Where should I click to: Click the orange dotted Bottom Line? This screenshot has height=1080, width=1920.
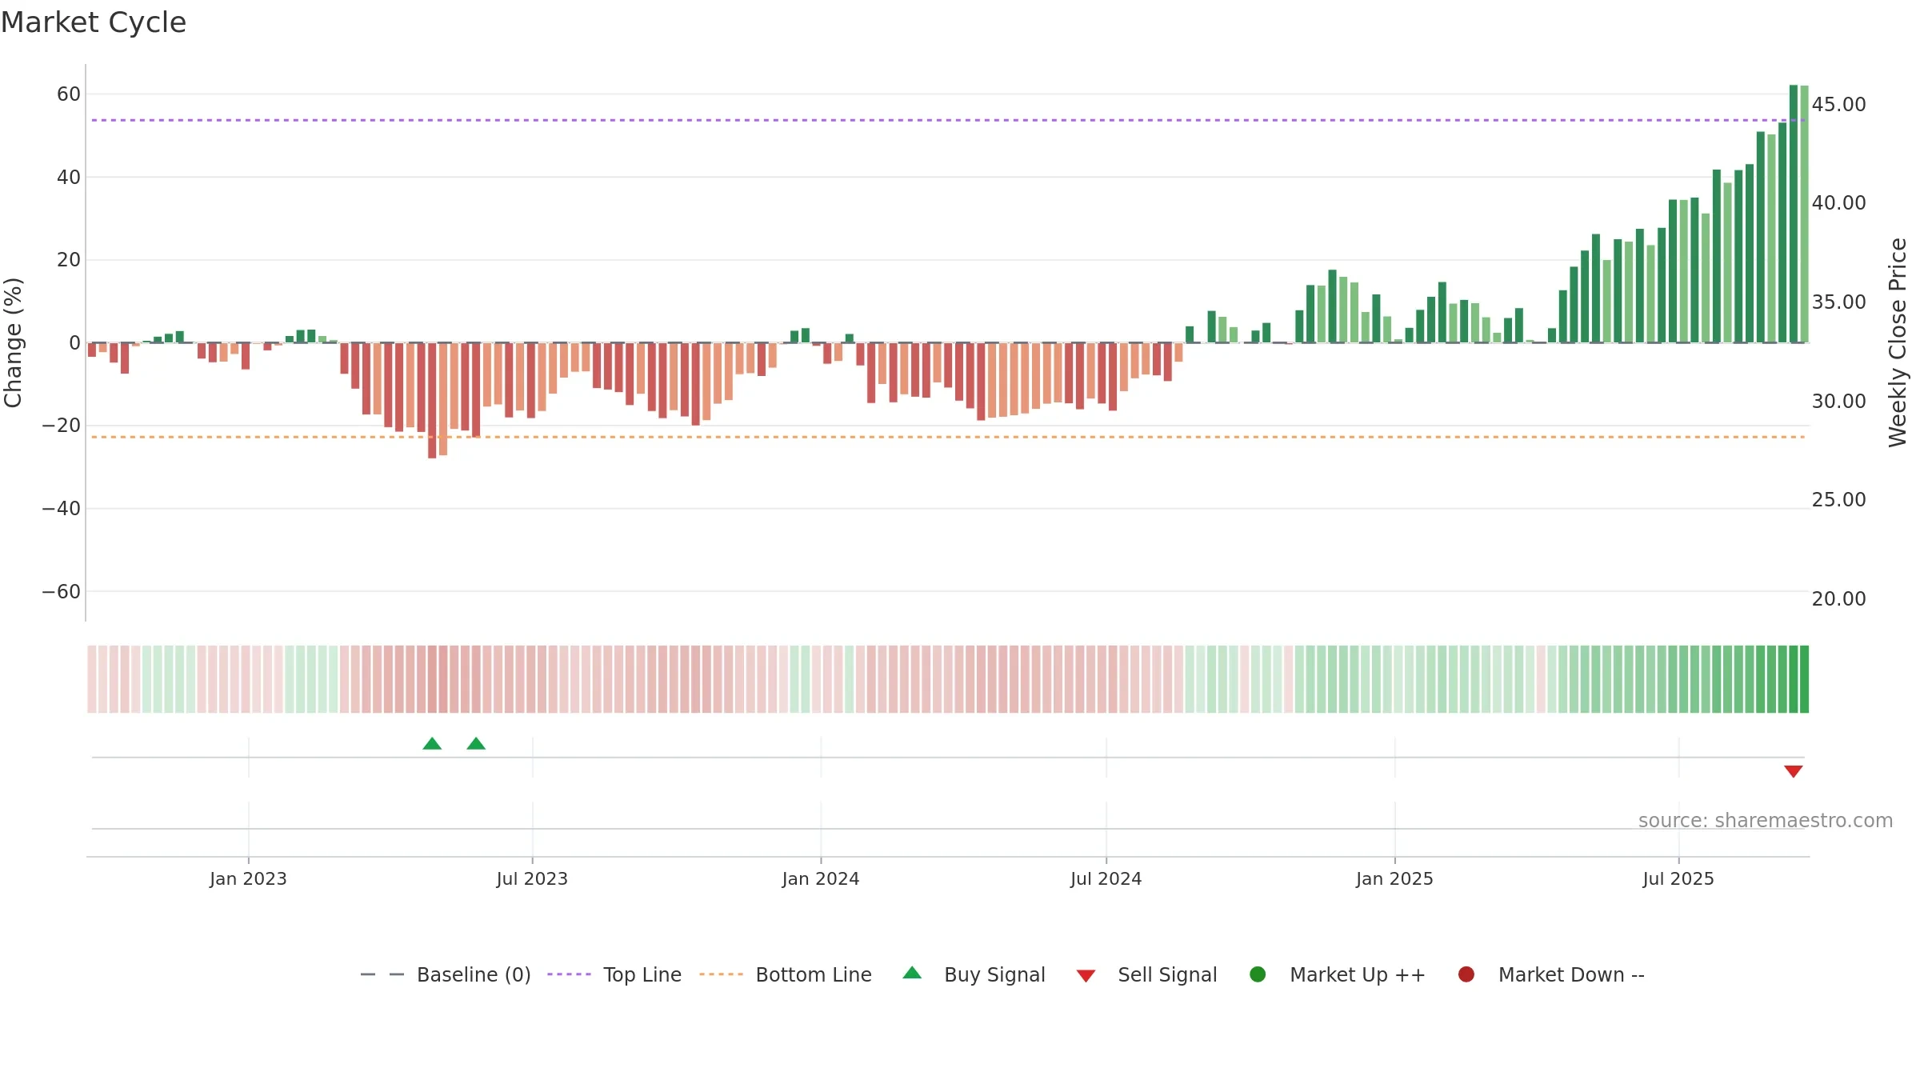(x=948, y=437)
